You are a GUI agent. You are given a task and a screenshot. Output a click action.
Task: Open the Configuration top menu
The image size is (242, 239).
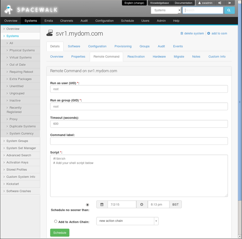(104, 21)
